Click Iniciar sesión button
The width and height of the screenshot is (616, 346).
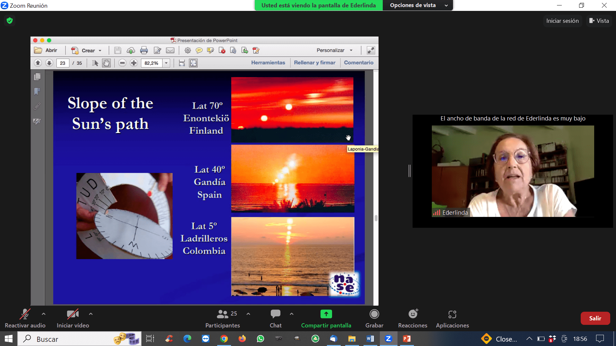[x=562, y=21]
